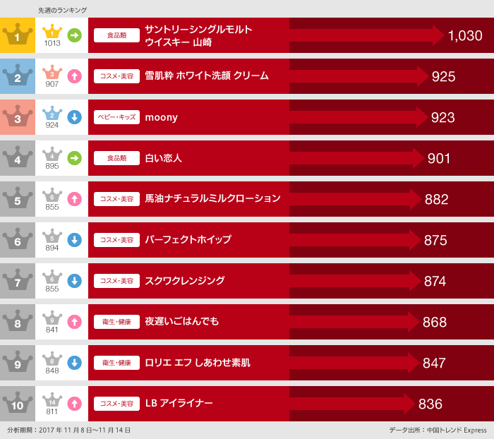Click the 衛生・健康 tag beside 夜遅いごはんでも

116,322
